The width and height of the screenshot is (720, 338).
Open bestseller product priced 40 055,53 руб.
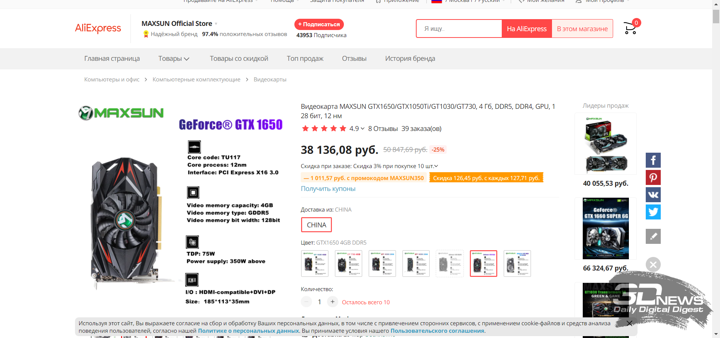pyautogui.click(x=606, y=144)
